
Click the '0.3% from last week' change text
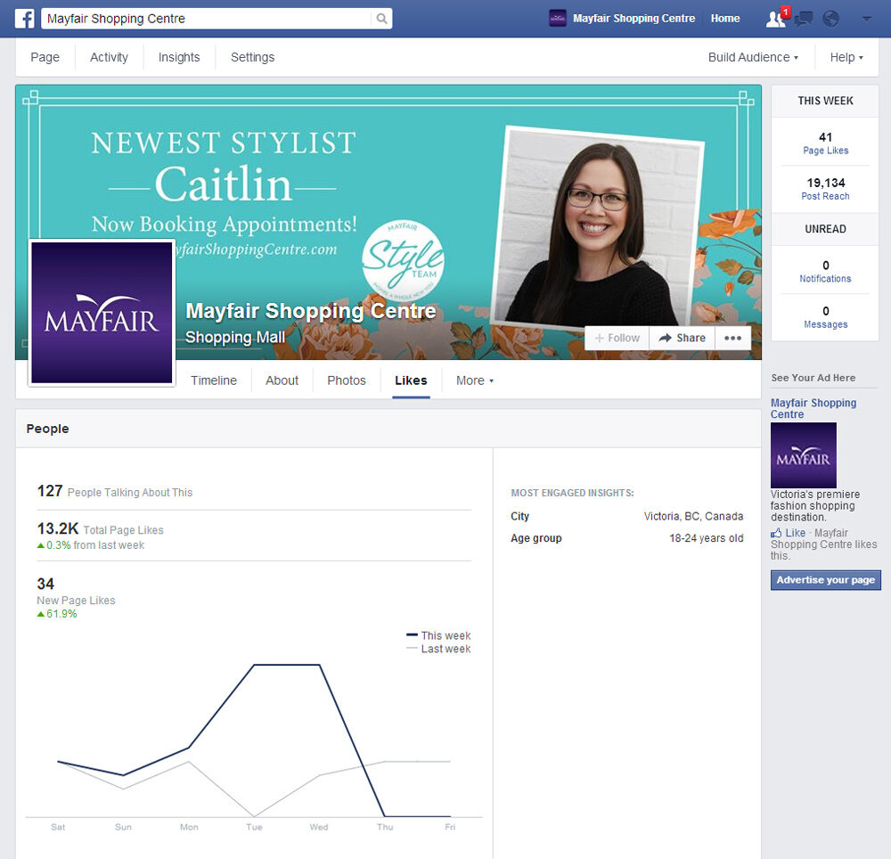pos(95,545)
